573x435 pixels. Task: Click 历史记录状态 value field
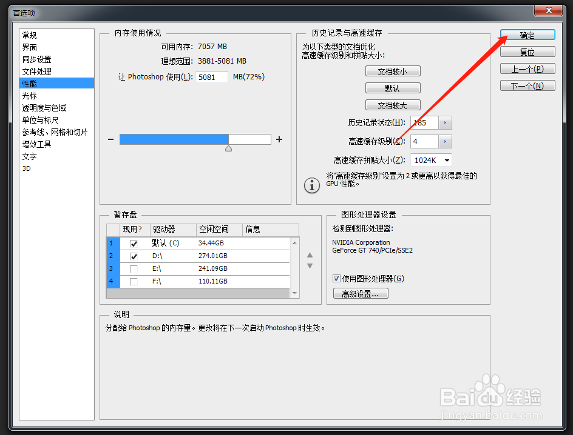tap(425, 122)
